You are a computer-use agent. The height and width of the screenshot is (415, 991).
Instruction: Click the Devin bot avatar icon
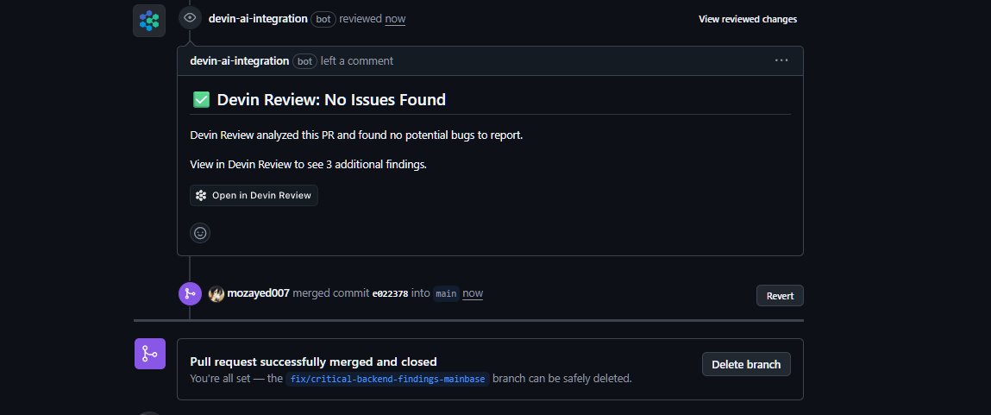point(149,20)
